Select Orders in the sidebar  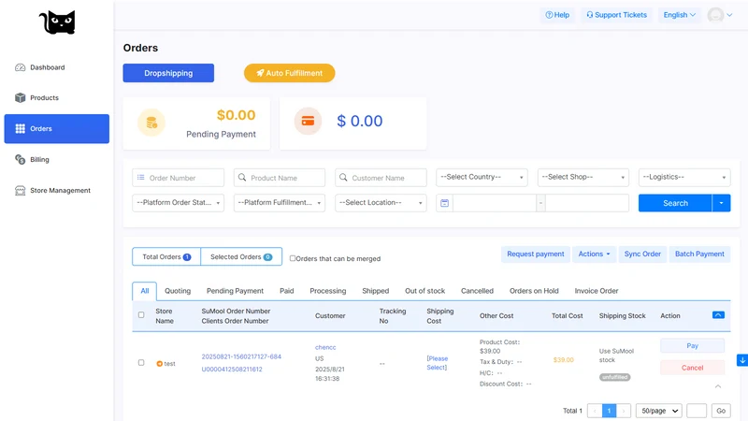pyautogui.click(x=57, y=129)
